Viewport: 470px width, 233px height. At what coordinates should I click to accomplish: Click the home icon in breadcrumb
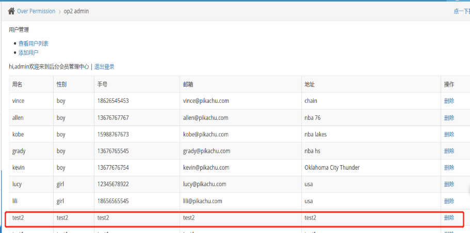pyautogui.click(x=11, y=11)
